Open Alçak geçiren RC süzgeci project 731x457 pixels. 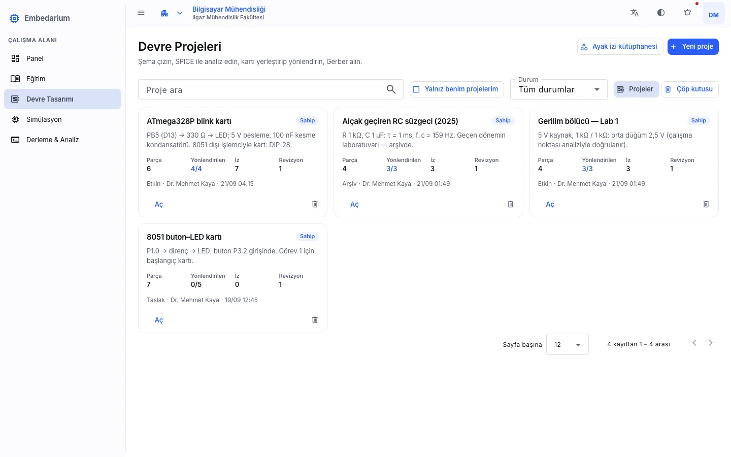pos(354,204)
